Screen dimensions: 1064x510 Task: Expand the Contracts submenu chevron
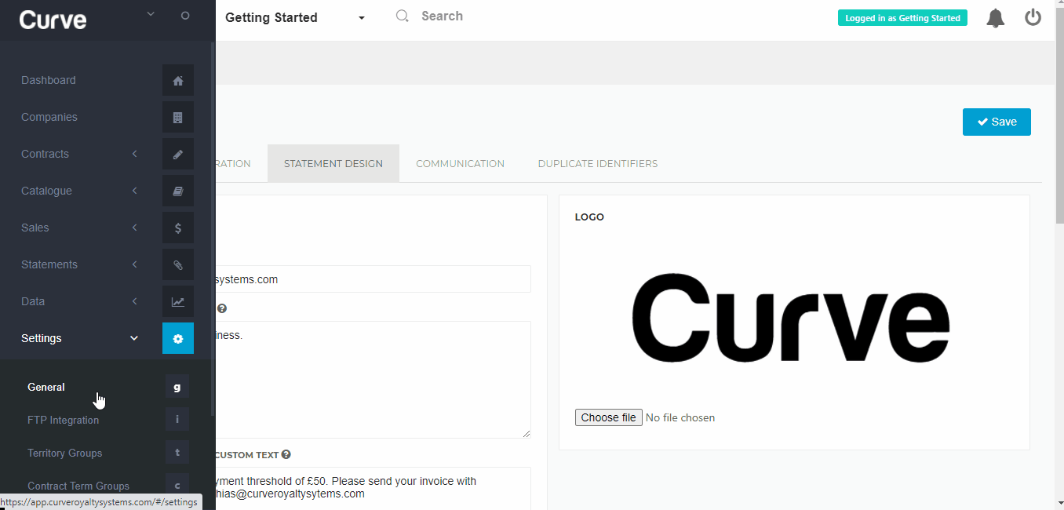point(134,154)
